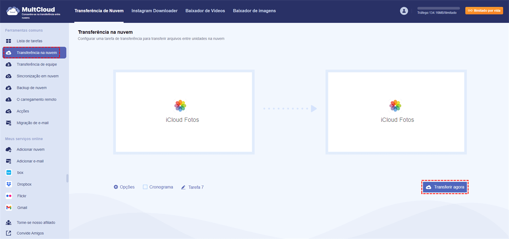Click the traffic usage progress bar
Screen dimensions: 509x239
click(439, 8)
